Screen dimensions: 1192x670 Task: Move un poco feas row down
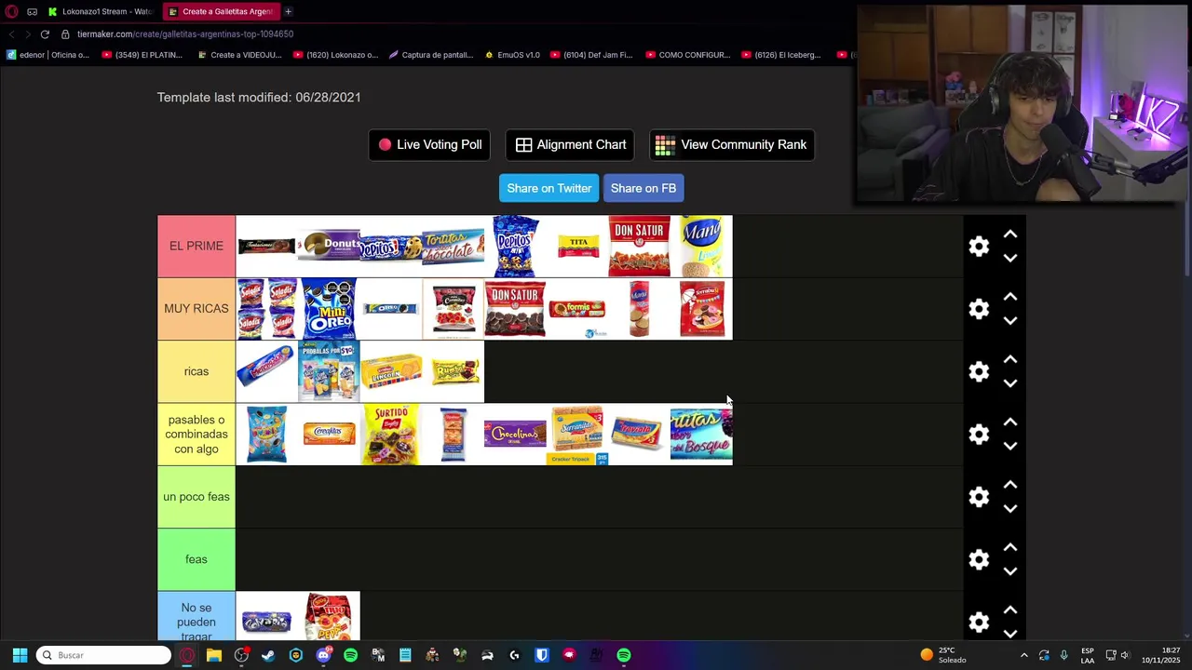pos(1010,508)
